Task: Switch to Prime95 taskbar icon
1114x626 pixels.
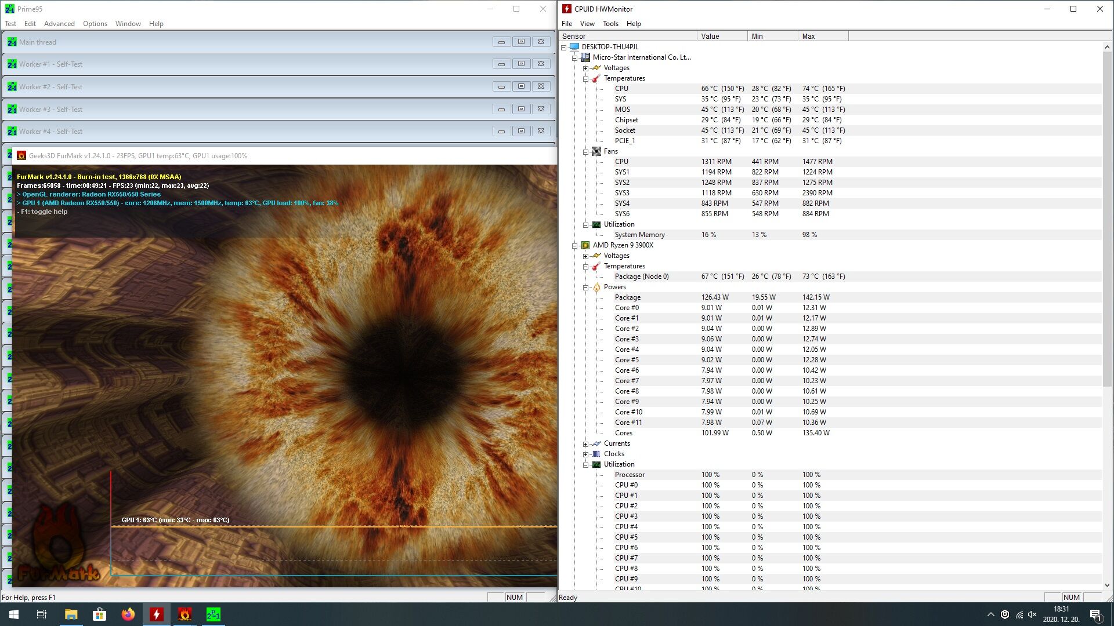Action: click(213, 614)
